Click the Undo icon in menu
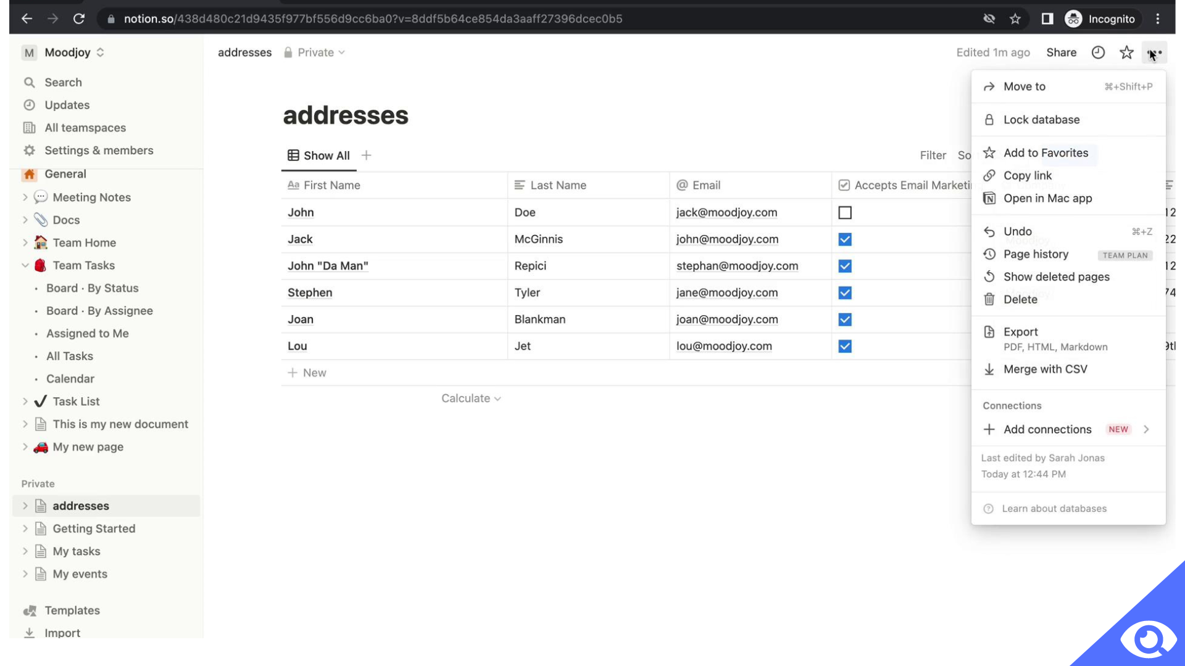Image resolution: width=1185 pixels, height=666 pixels. (x=990, y=232)
